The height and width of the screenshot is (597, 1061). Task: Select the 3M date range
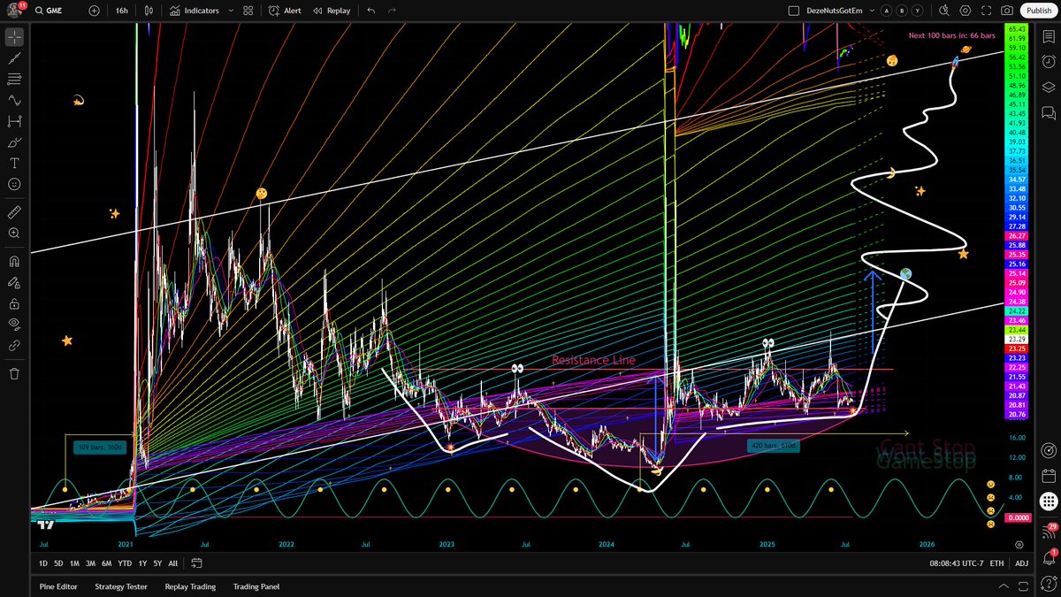tap(90, 563)
